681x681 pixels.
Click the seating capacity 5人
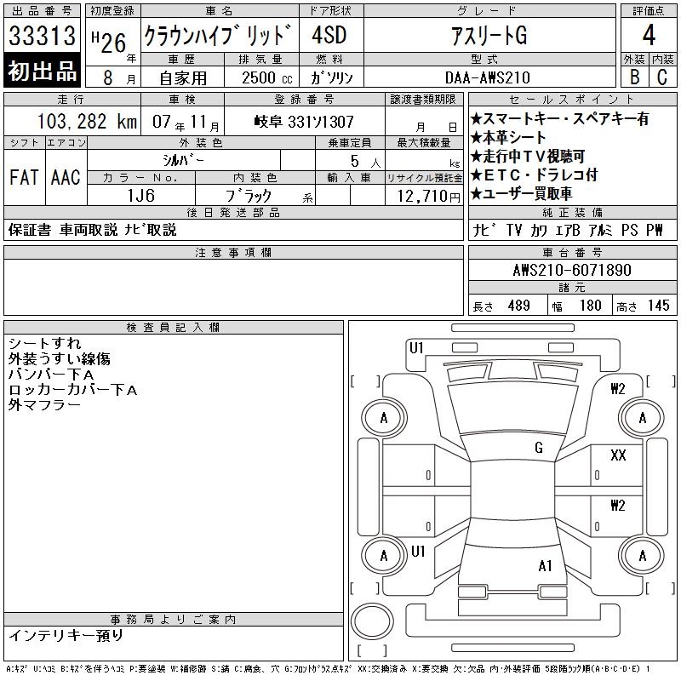365,161
